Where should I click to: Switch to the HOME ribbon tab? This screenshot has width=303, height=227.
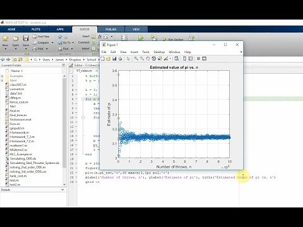[x=11, y=29]
